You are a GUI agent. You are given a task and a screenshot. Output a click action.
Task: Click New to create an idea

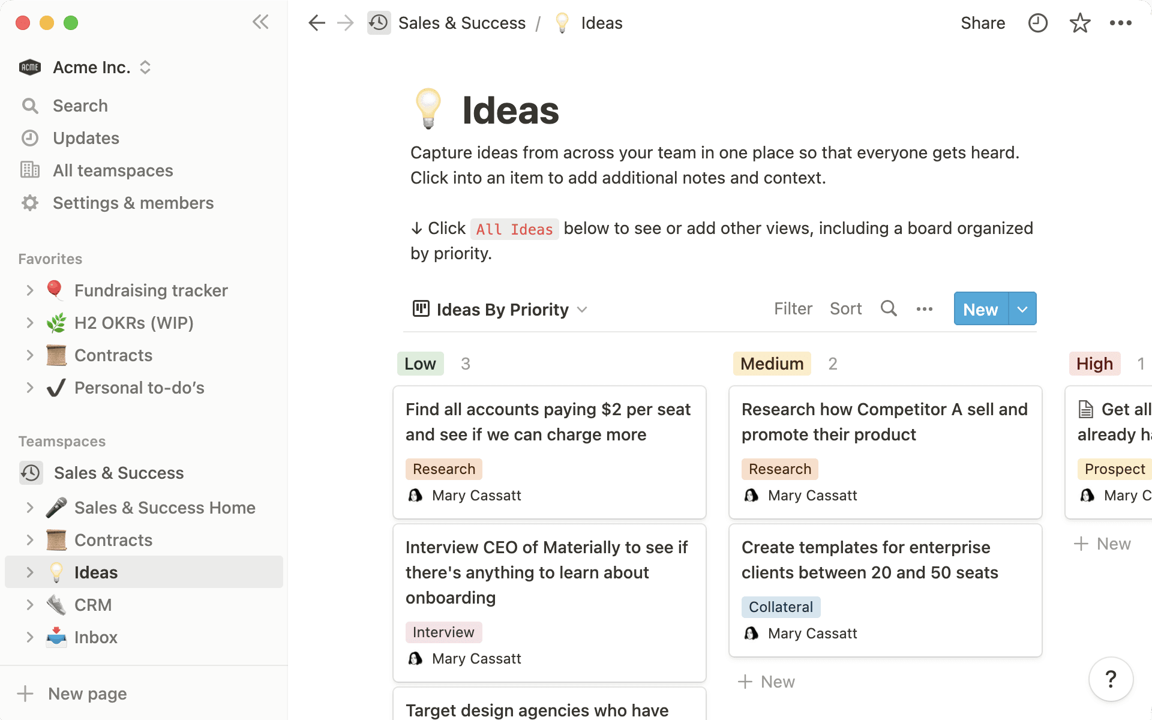click(980, 308)
